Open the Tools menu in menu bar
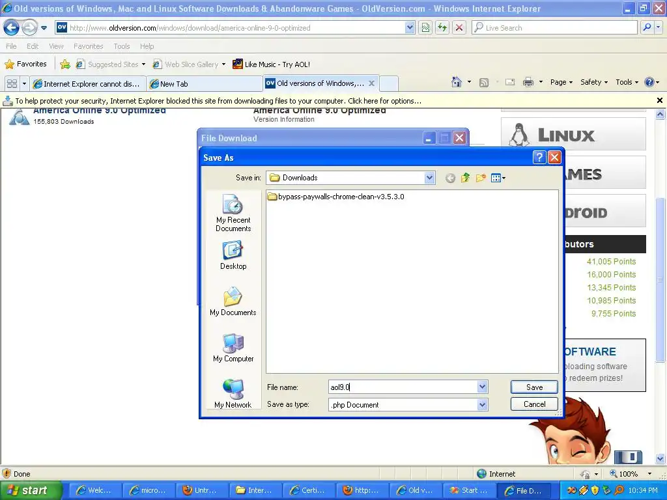The height and width of the screenshot is (500, 667). click(122, 46)
